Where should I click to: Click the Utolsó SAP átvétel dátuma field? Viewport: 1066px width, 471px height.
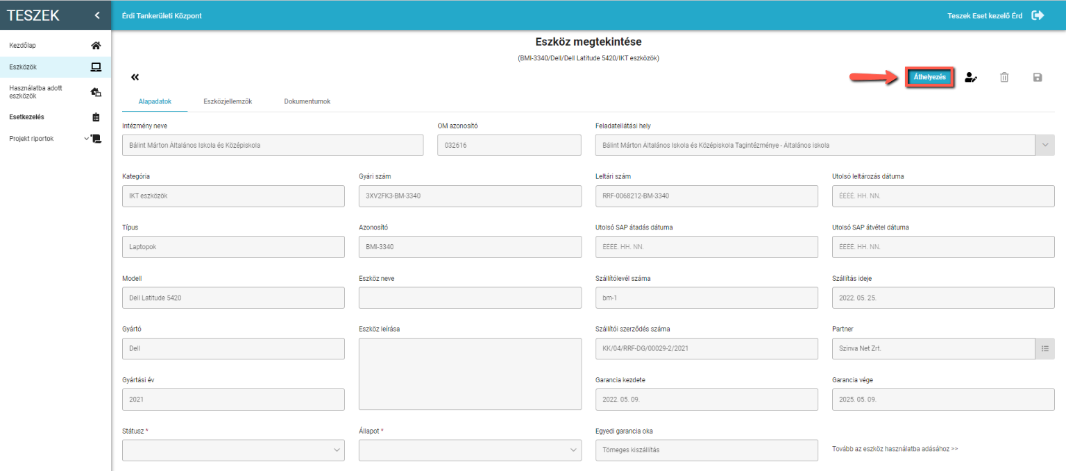pos(943,247)
